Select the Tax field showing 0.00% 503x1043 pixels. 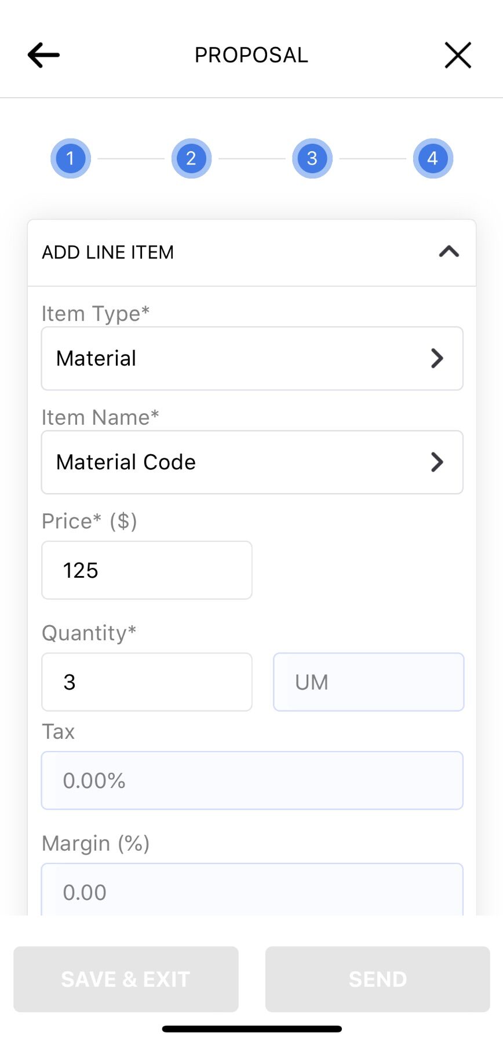(x=252, y=781)
